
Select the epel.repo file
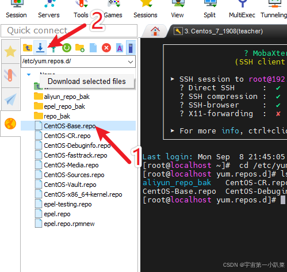tap(57, 214)
